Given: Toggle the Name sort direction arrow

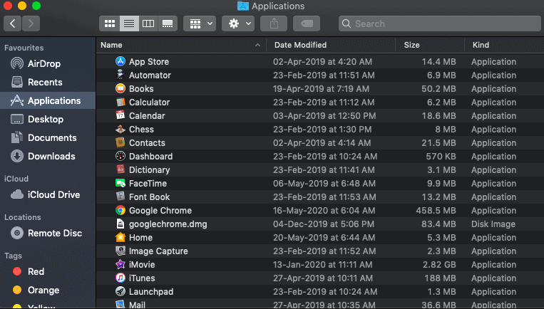Looking at the screenshot, I should [257, 45].
